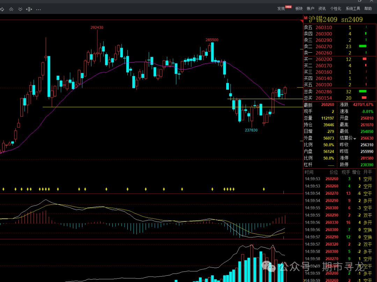Open the three-dot more options menu
Image resolution: width=377 pixels, height=282 pixels.
pyautogui.click(x=38, y=10)
